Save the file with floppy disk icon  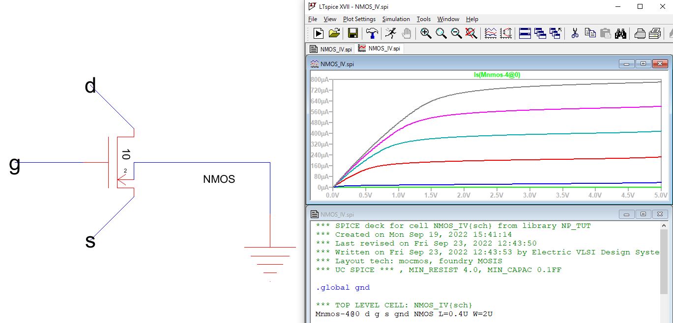pos(352,33)
